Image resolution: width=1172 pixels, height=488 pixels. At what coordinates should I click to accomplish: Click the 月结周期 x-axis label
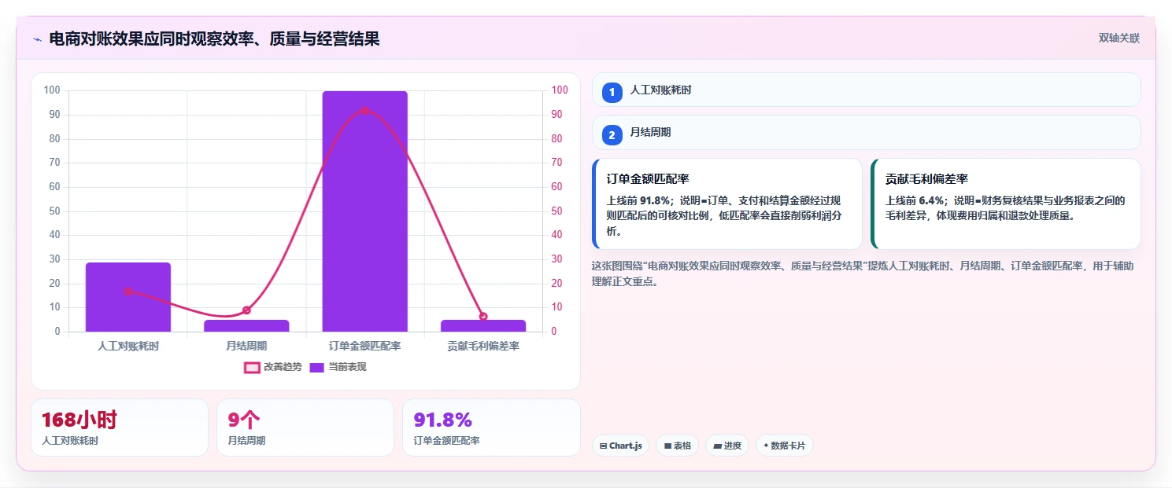[x=246, y=346]
